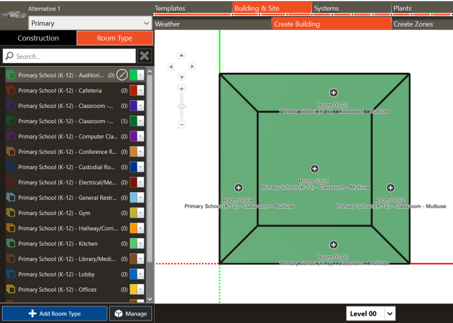The width and height of the screenshot is (453, 323).
Task: Open Conference Room color dropdown arrow
Action: point(141,151)
